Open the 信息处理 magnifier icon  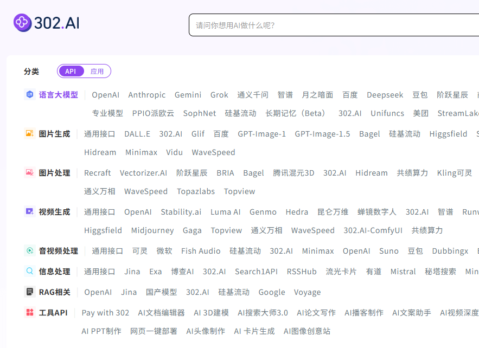(30, 272)
